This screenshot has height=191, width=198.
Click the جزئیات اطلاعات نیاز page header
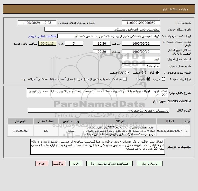[x=175, y=9]
